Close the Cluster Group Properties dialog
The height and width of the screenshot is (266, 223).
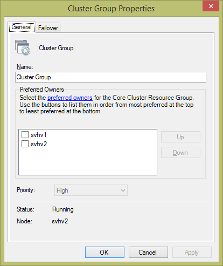pyautogui.click(x=211, y=6)
